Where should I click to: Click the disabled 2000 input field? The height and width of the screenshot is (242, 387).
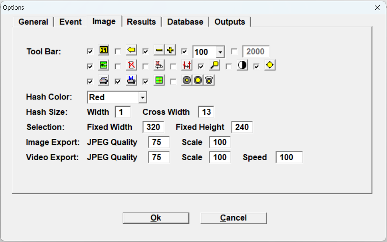click(256, 52)
